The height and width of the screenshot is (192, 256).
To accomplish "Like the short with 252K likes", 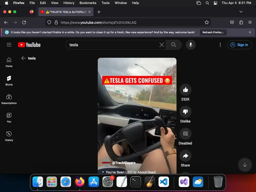I will [185, 90].
